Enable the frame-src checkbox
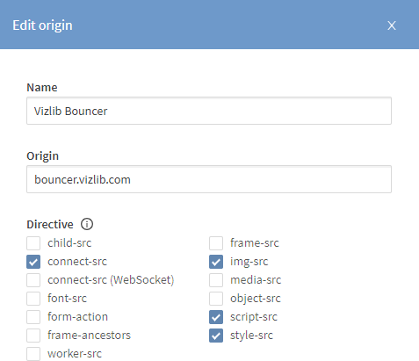This screenshot has width=419, height=361. (x=216, y=243)
